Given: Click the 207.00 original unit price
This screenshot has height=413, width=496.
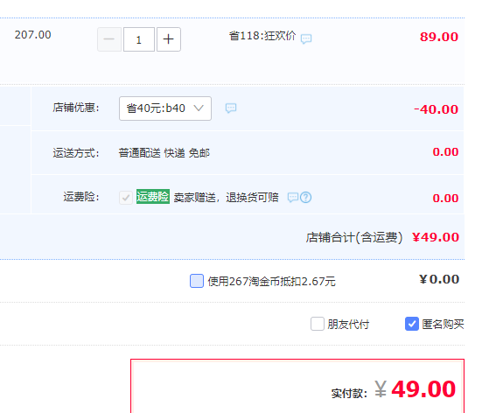Looking at the screenshot, I should click(x=33, y=35).
